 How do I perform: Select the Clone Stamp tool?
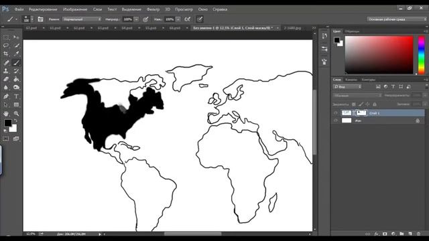tap(6, 71)
